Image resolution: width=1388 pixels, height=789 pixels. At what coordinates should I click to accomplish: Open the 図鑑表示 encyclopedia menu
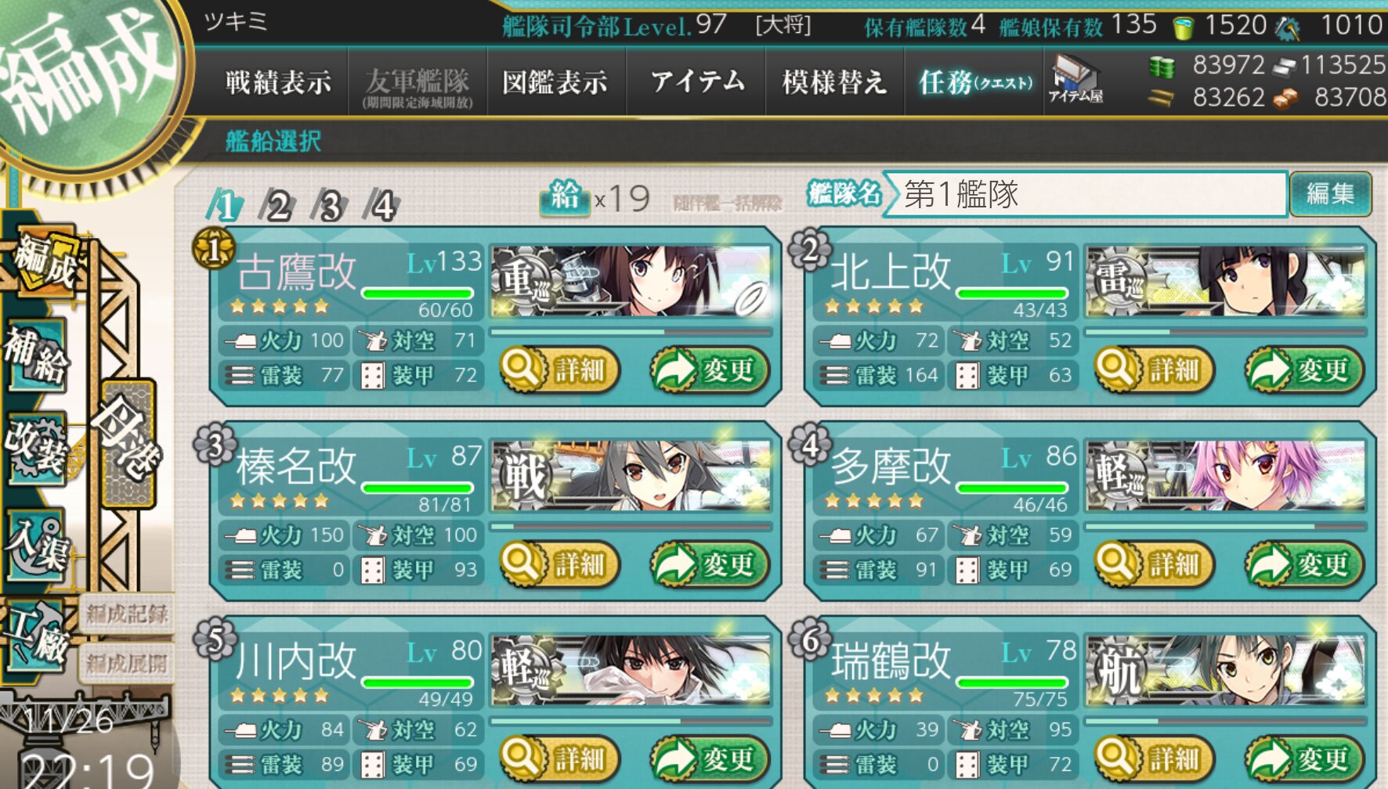pos(555,81)
